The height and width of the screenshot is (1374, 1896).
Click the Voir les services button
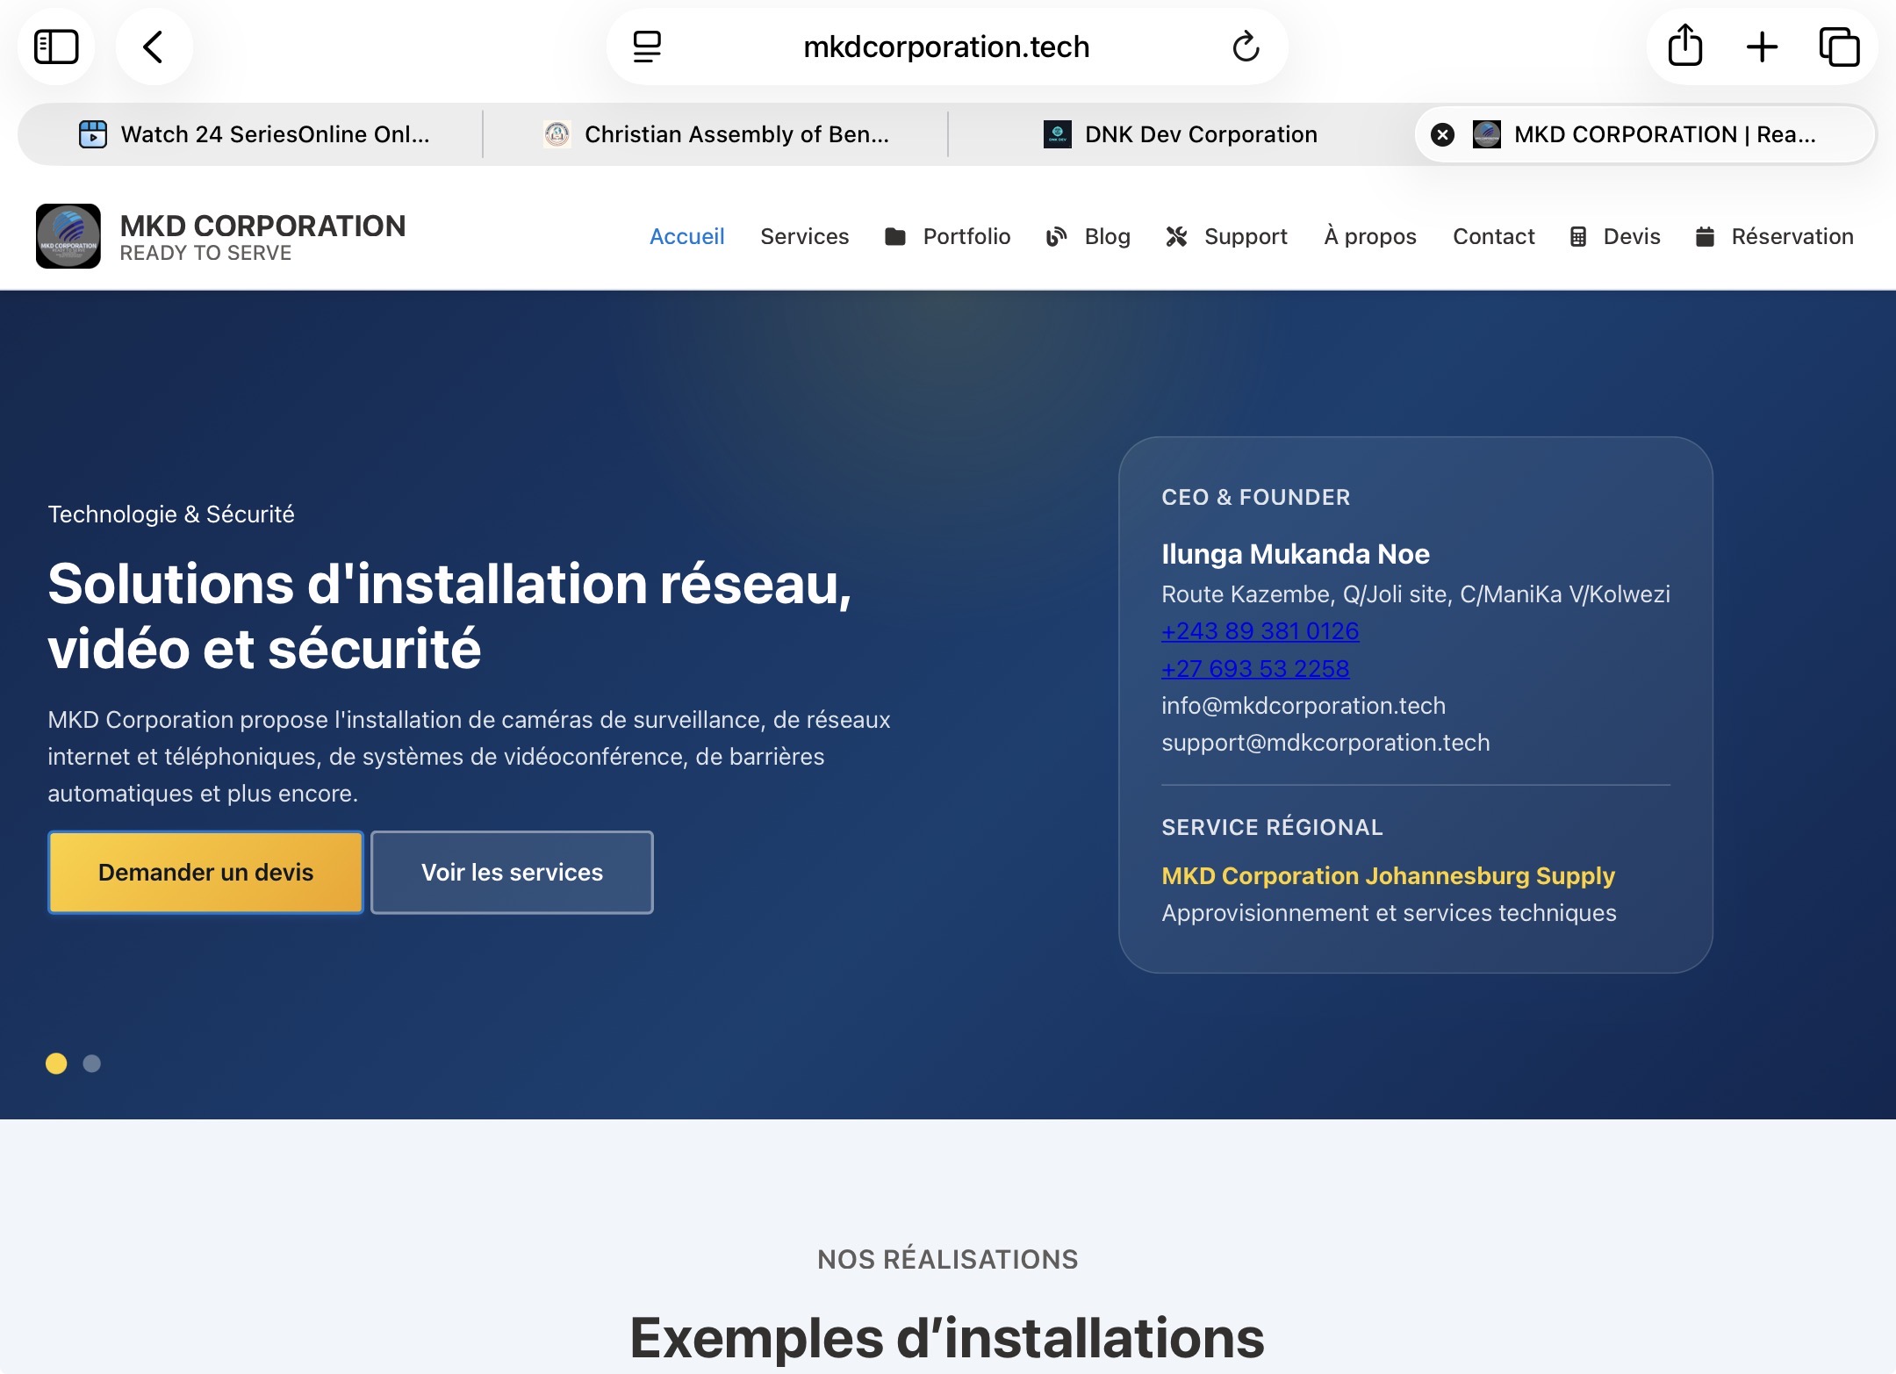(512, 872)
